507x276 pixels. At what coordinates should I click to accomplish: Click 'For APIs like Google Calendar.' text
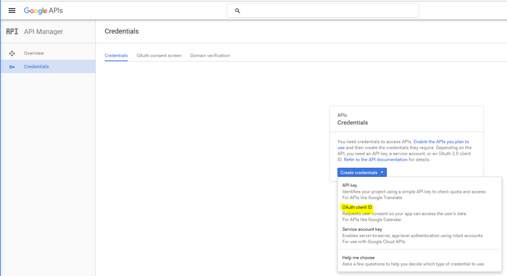coord(372,220)
